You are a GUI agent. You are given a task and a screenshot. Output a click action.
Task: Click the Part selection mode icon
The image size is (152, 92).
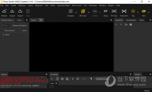click(x=144, y=11)
